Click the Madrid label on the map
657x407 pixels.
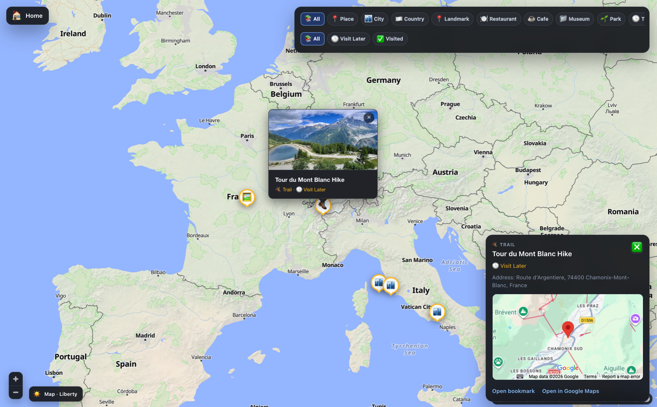click(145, 336)
